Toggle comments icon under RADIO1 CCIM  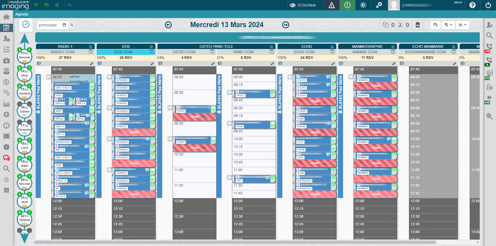39,63
